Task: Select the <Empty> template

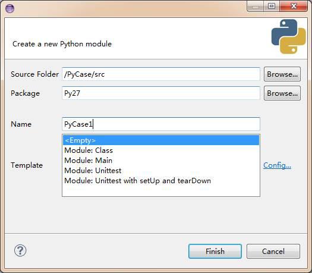Action: pos(161,140)
